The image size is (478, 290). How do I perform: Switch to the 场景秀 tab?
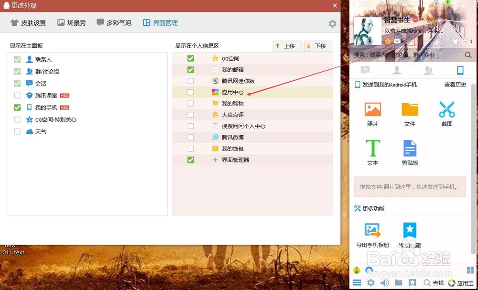click(72, 23)
